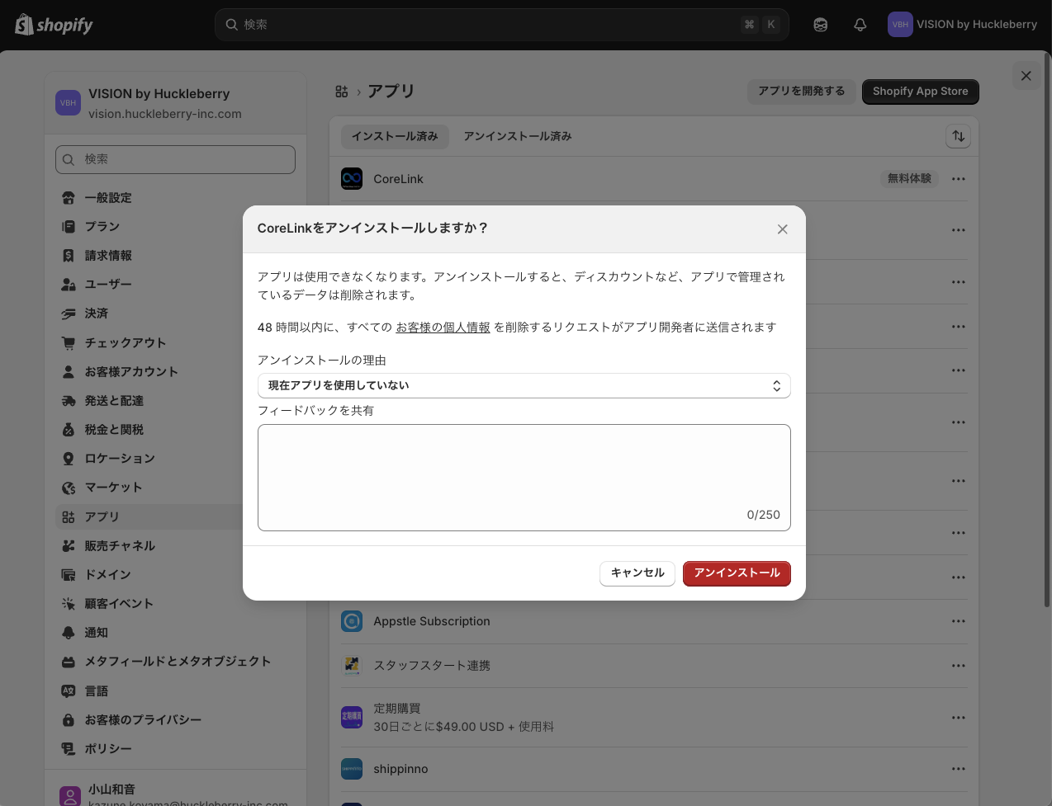Screen dimensions: 1052x806
Task: Click the VBH store avatar in top bar
Action: (900, 25)
